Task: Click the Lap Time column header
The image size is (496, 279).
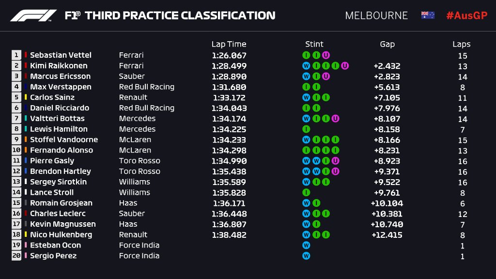Action: [x=229, y=44]
